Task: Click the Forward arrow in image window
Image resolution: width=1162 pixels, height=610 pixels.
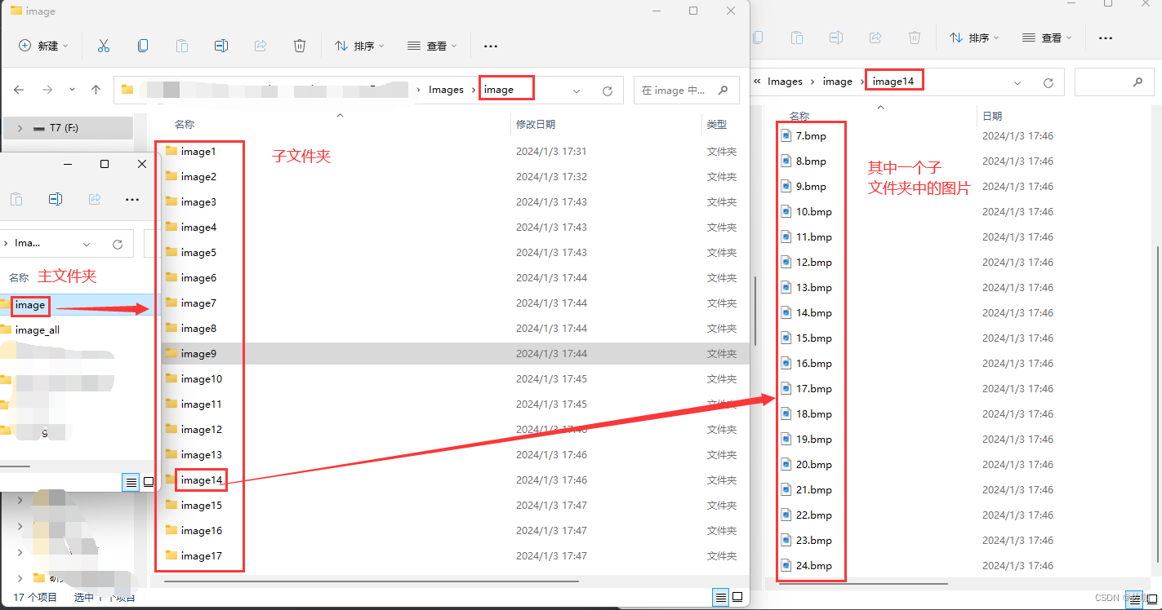Action: 47,90
